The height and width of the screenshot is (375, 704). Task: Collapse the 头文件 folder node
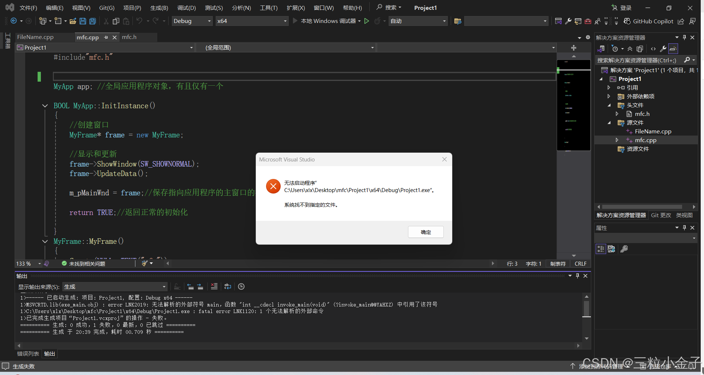pyautogui.click(x=609, y=105)
